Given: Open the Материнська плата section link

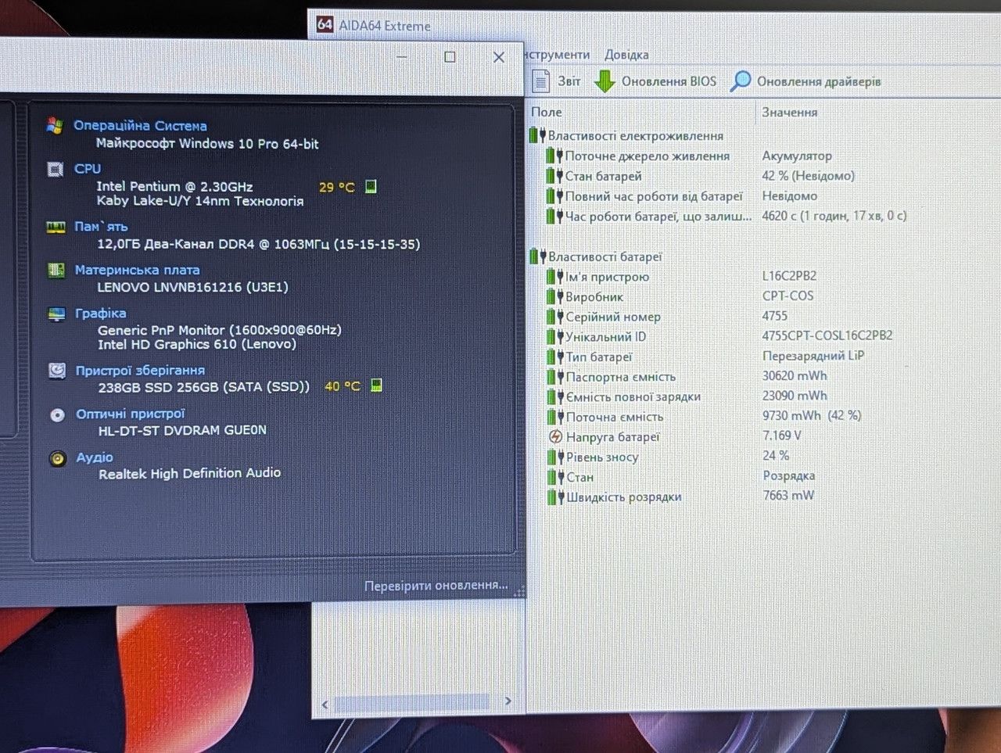Looking at the screenshot, I should pos(138,270).
